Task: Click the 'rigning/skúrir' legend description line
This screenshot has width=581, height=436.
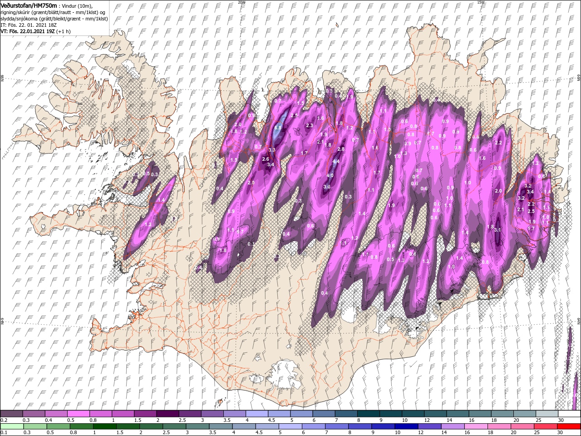Action: [53, 12]
